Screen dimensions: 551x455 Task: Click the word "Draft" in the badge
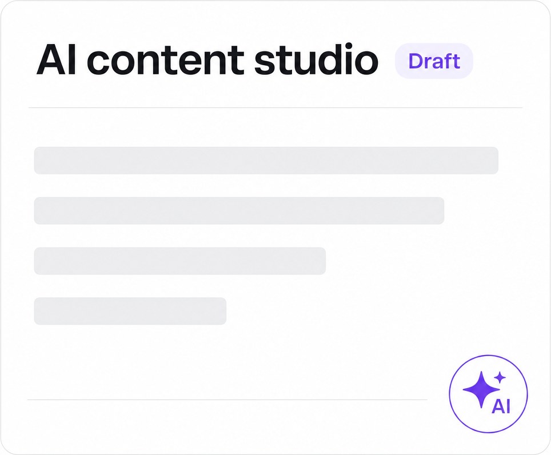click(x=434, y=61)
